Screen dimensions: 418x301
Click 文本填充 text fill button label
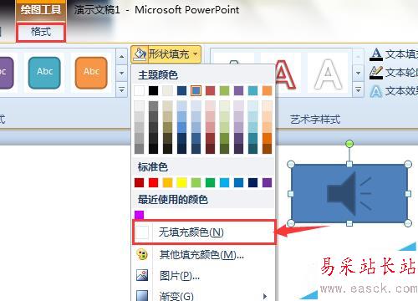tap(401, 54)
